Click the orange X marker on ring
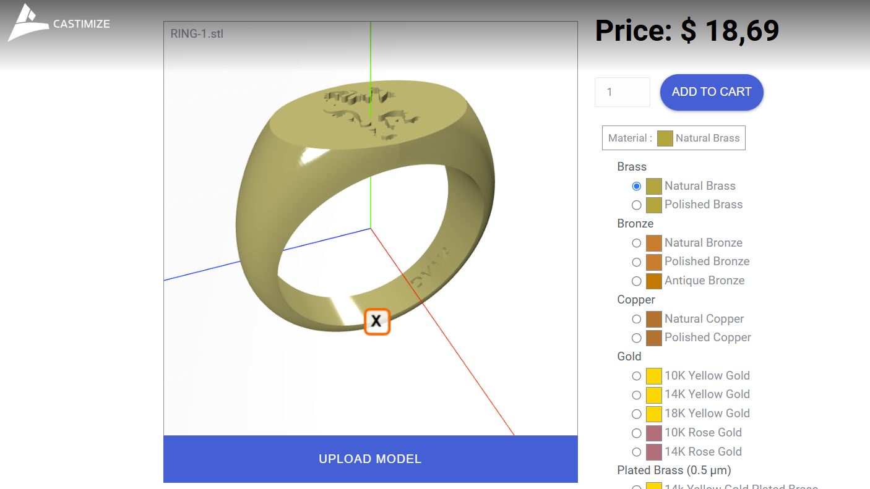870x489 pixels. (376, 321)
